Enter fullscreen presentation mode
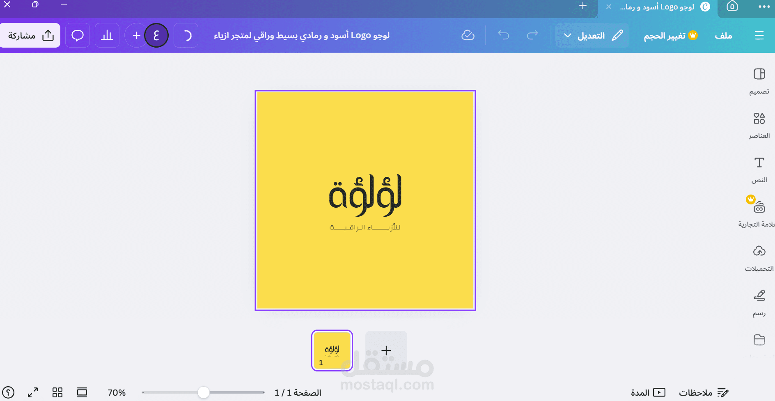This screenshot has width=775, height=401. click(x=33, y=392)
